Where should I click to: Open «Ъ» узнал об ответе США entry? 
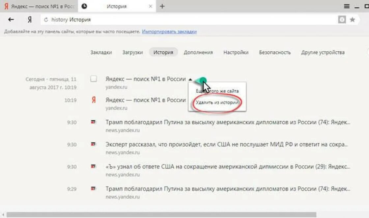pos(228,167)
